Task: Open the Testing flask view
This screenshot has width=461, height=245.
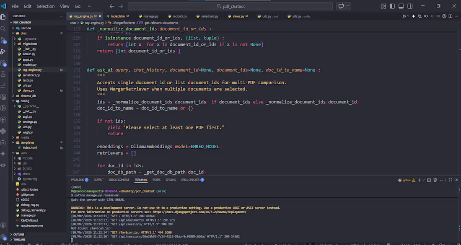Action: (x=3, y=74)
